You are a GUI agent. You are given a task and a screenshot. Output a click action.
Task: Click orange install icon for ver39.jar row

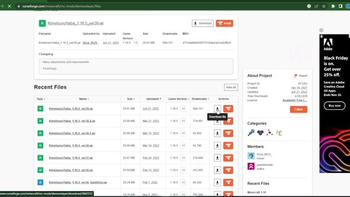228,108
